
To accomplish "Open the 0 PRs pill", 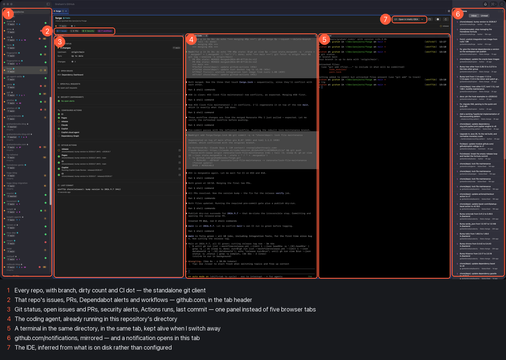I will click(x=74, y=31).
